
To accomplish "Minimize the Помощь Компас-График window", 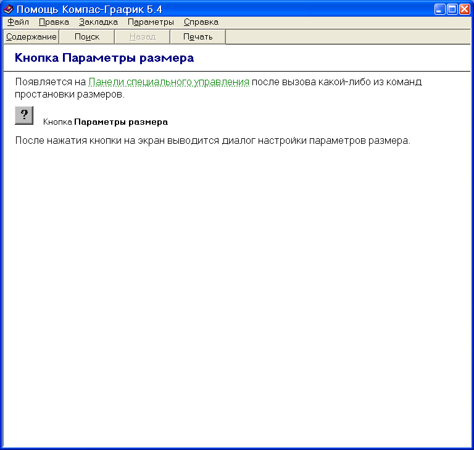I will click(440, 9).
